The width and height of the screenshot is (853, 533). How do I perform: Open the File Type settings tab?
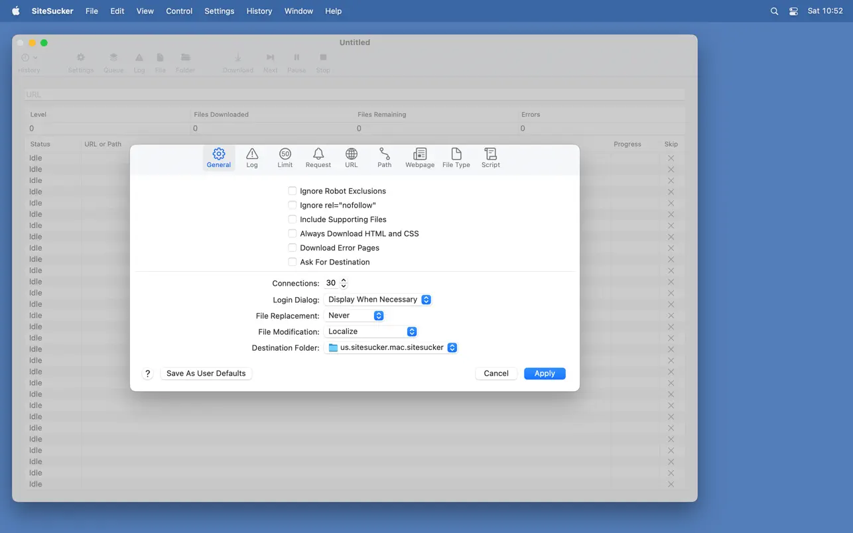[456, 158]
